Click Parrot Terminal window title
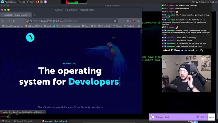Image resolution: width=218 pixels, height=123 pixels. coord(112,6)
